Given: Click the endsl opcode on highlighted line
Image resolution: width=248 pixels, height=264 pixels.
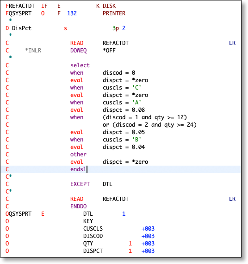Looking at the screenshot, I should click(x=78, y=169).
